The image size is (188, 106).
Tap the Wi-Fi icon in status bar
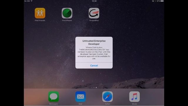32,1
